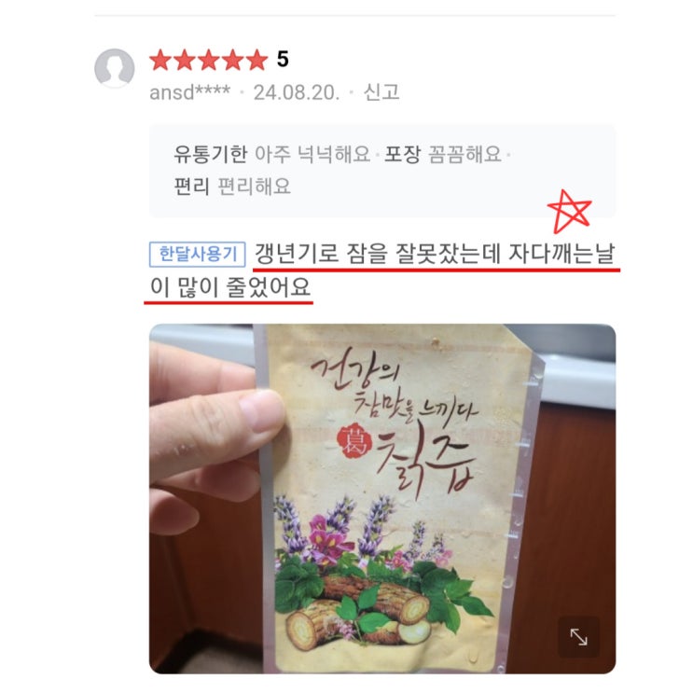The height and width of the screenshot is (693, 693).
Task: Select the 한달사용기 badge
Action: (198, 254)
